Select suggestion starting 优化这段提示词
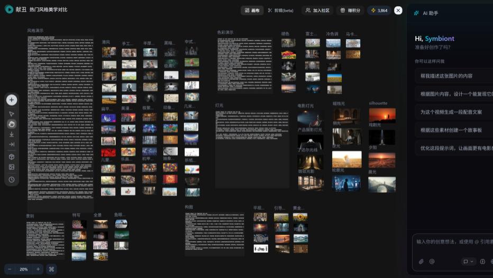Image resolution: width=493 pixels, height=278 pixels. (x=454, y=148)
